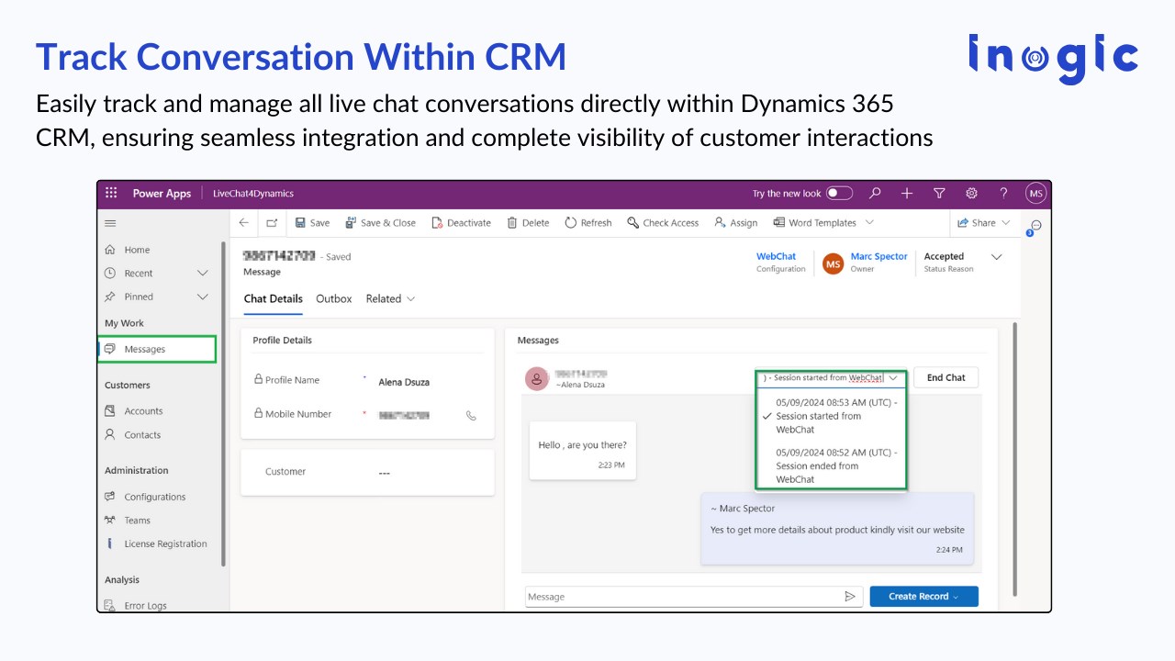
Task: Save the message record
Action: [312, 222]
